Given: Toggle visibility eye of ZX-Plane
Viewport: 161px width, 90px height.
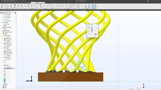Looking at the screenshot, I should coord(6,16).
